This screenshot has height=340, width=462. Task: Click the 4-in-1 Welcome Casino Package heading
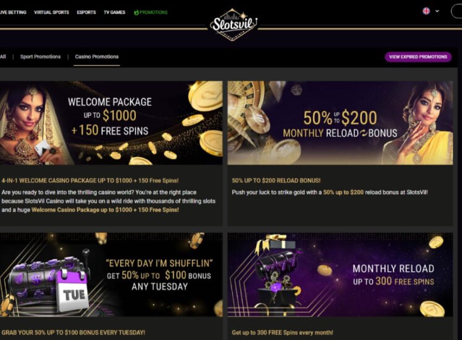point(90,181)
